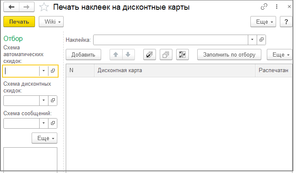Uncheck all rows with the empty-boxes icon
This screenshot has height=173, width=298.
(166, 54)
